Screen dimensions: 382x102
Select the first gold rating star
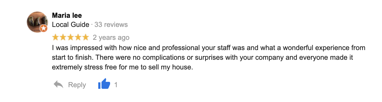[55, 37]
